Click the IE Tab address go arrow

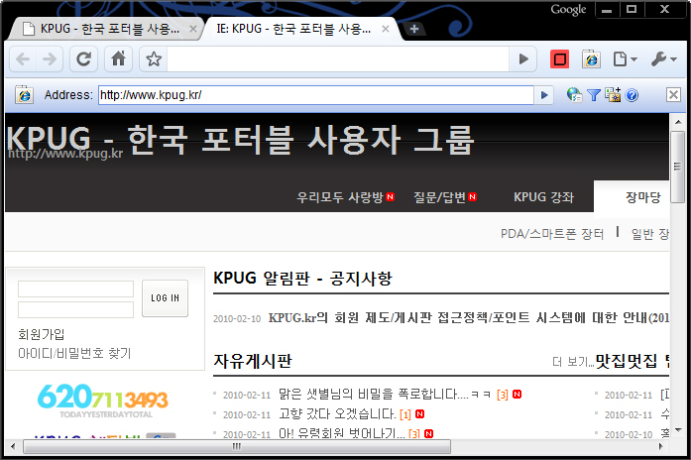point(544,95)
